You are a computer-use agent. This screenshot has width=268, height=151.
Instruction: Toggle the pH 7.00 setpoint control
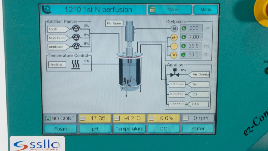pos(191,37)
